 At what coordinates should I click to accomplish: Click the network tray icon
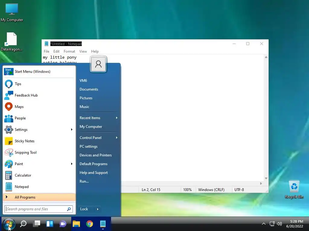(272, 224)
